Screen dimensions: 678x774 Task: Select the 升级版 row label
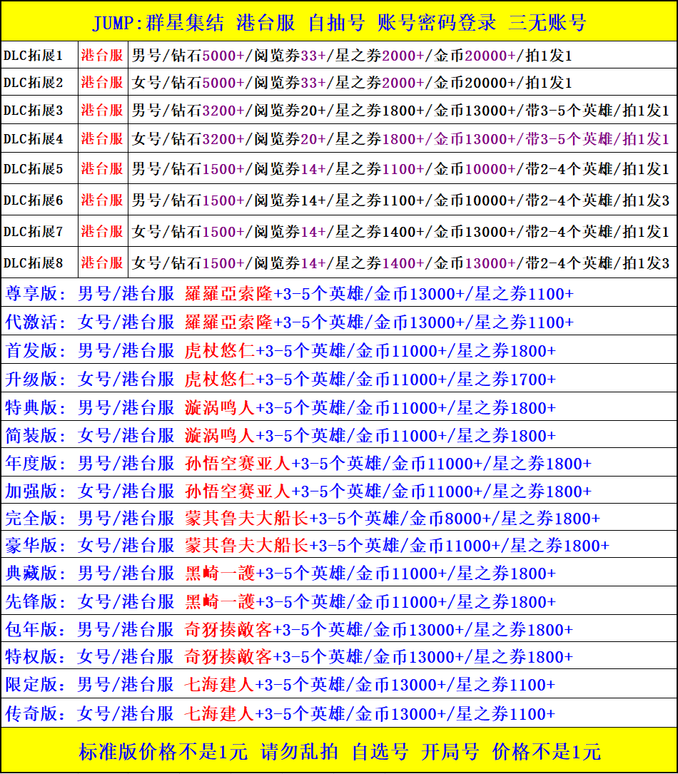point(36,379)
